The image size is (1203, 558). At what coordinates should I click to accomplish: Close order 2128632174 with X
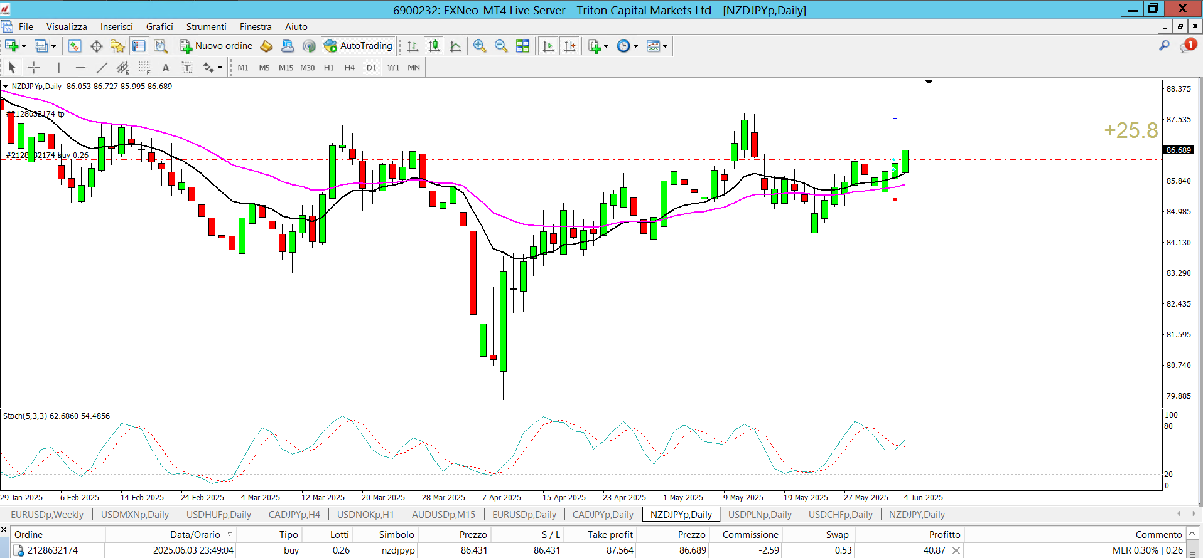(956, 550)
